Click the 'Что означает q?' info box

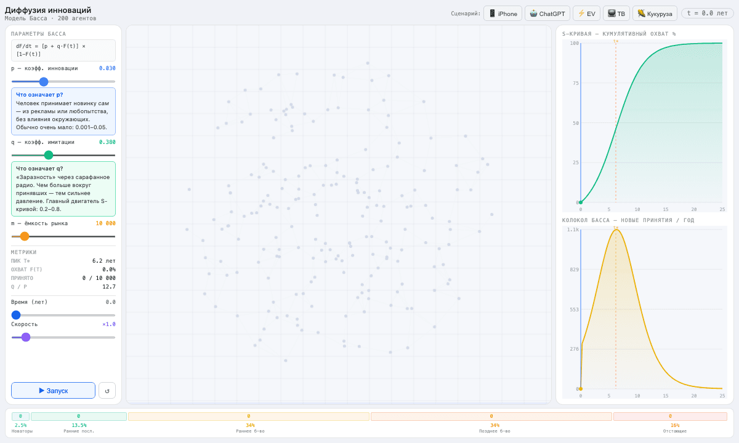click(63, 189)
